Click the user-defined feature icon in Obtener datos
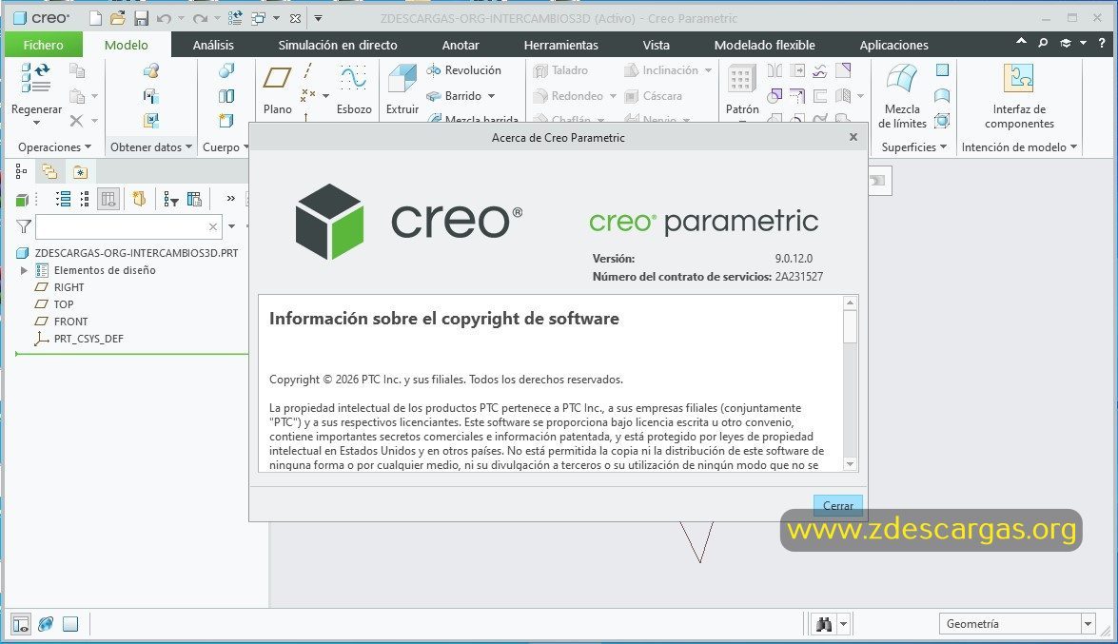 coord(150,70)
